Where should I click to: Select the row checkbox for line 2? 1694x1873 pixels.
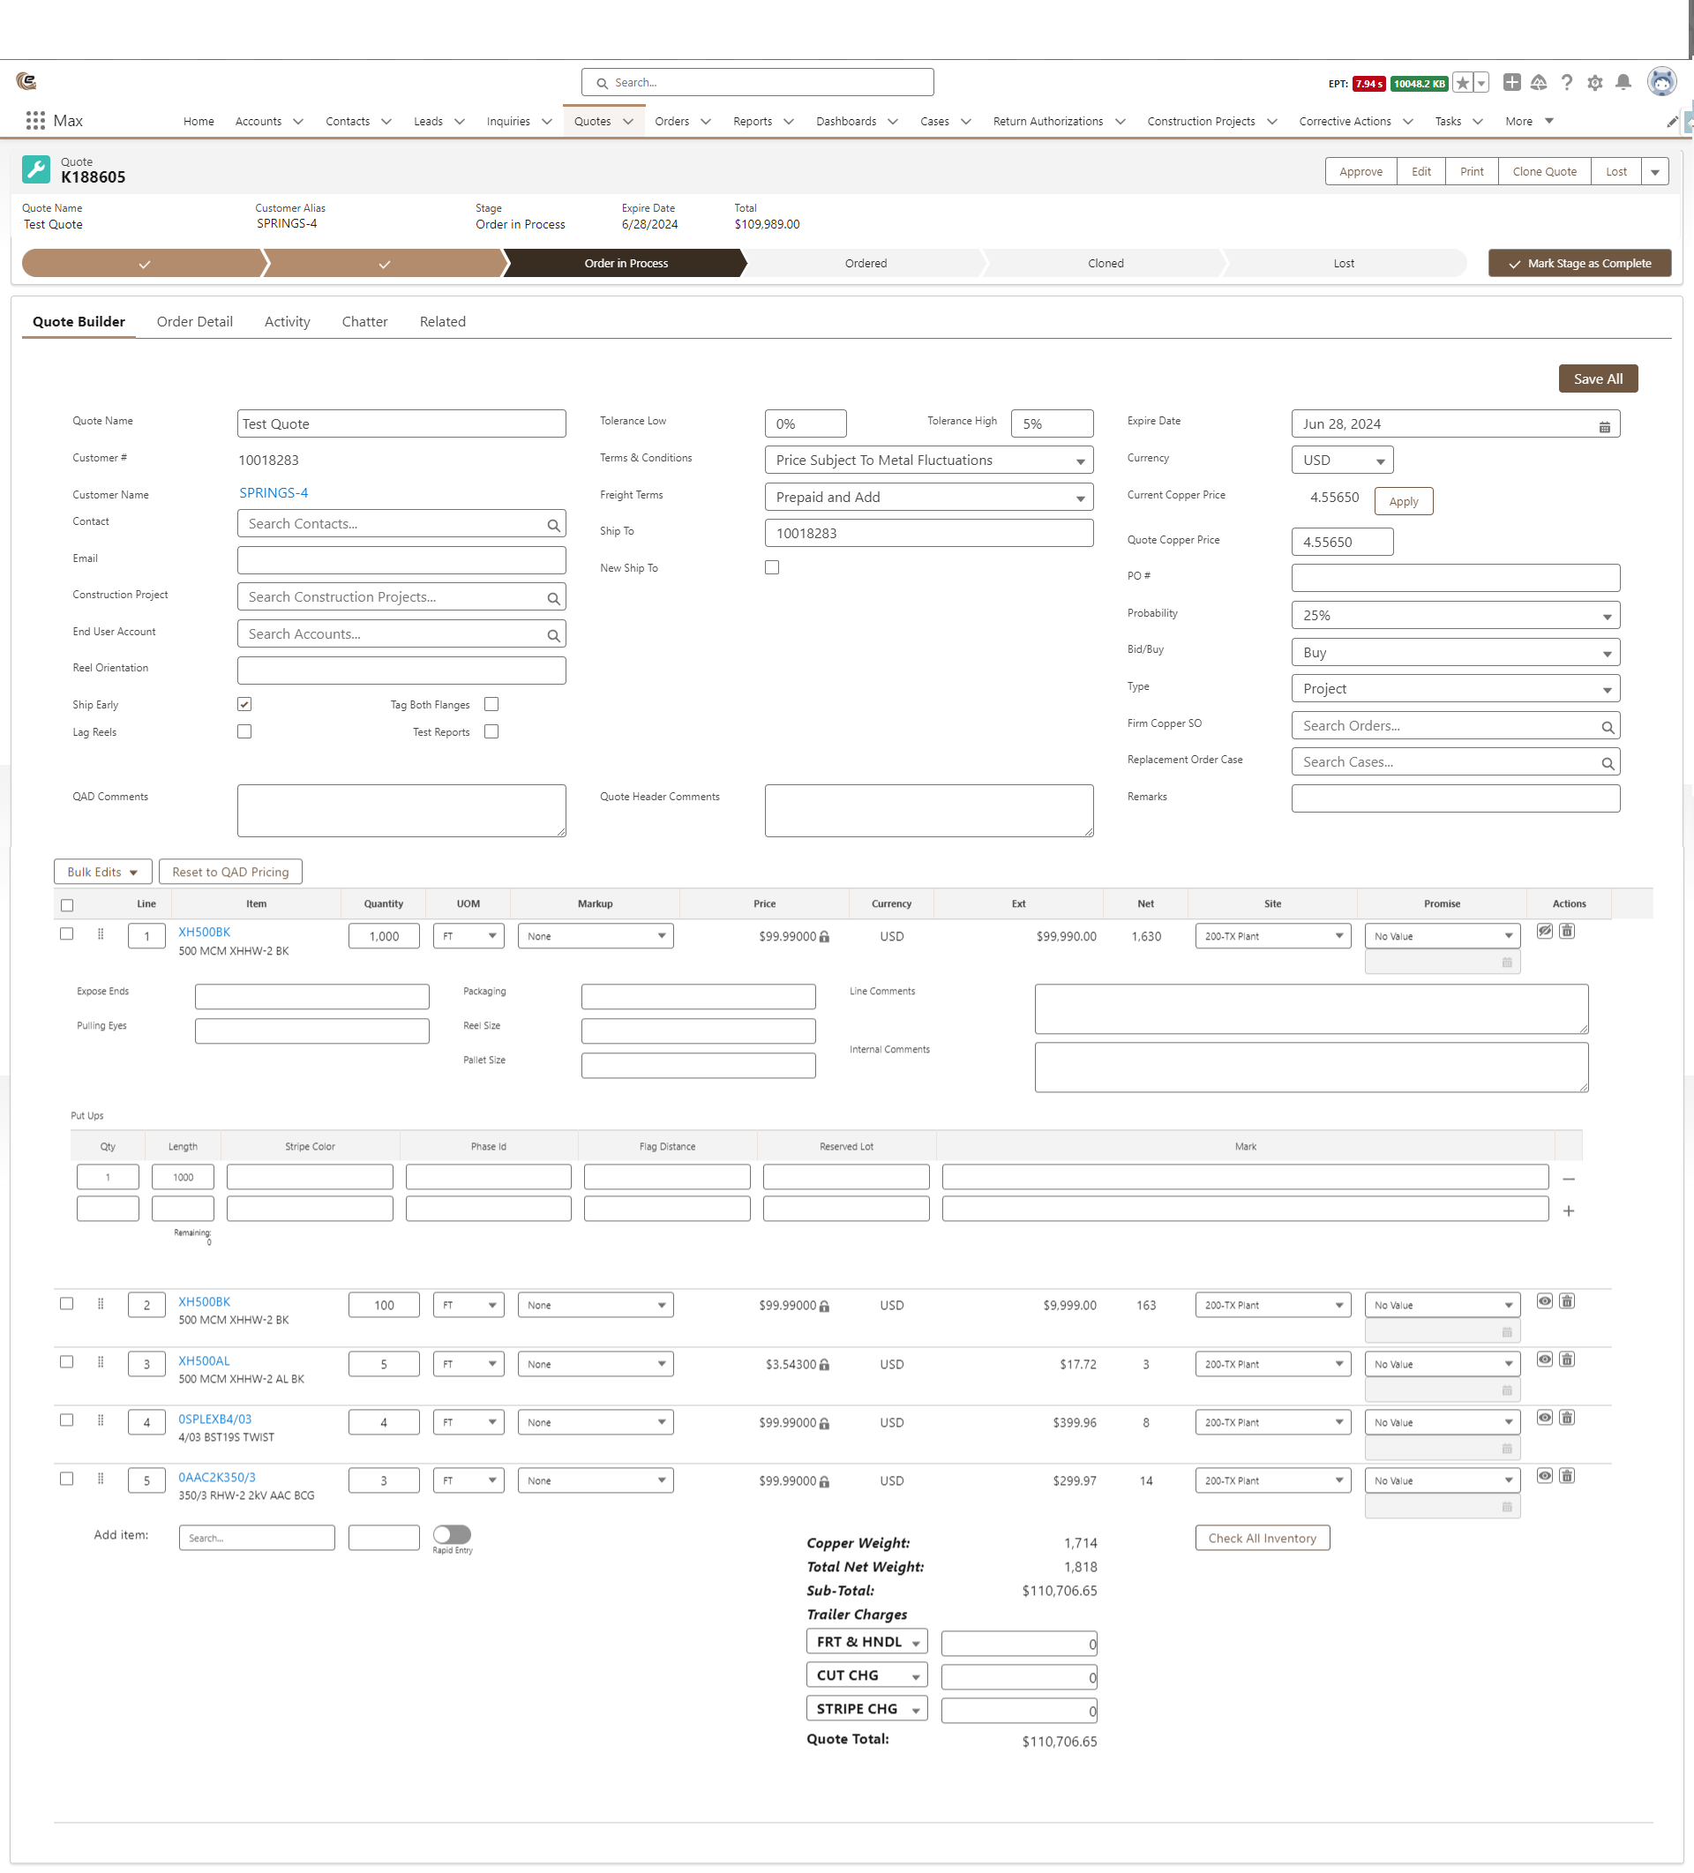click(66, 1303)
